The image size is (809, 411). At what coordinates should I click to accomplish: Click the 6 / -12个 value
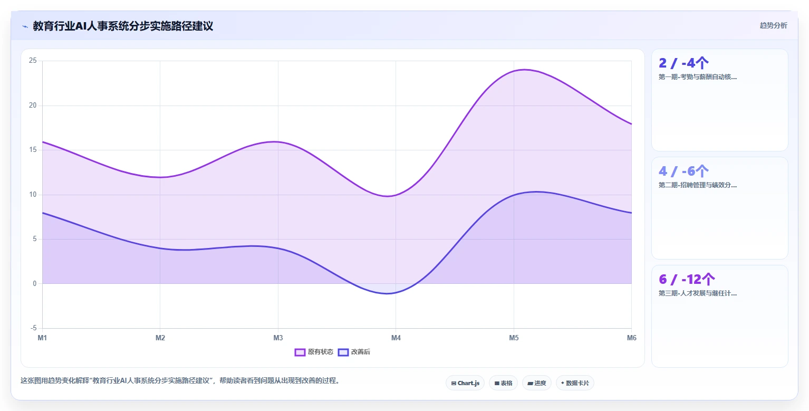coord(687,279)
